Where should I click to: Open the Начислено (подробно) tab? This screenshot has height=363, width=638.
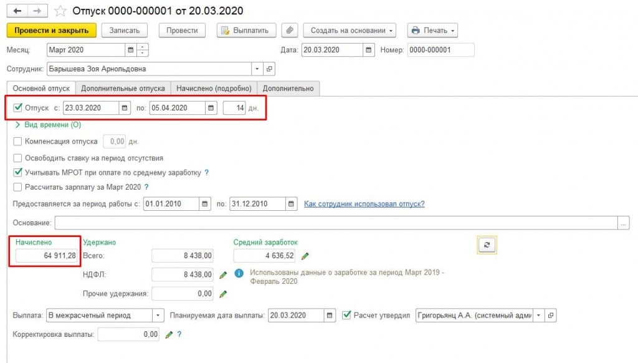[x=214, y=89]
